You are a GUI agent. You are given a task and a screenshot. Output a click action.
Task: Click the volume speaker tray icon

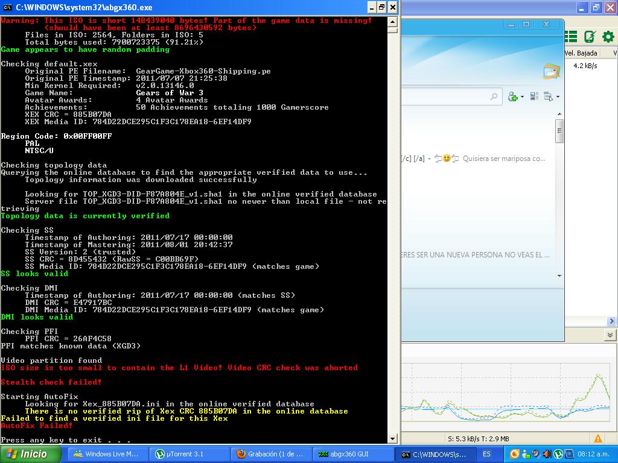tap(546, 454)
